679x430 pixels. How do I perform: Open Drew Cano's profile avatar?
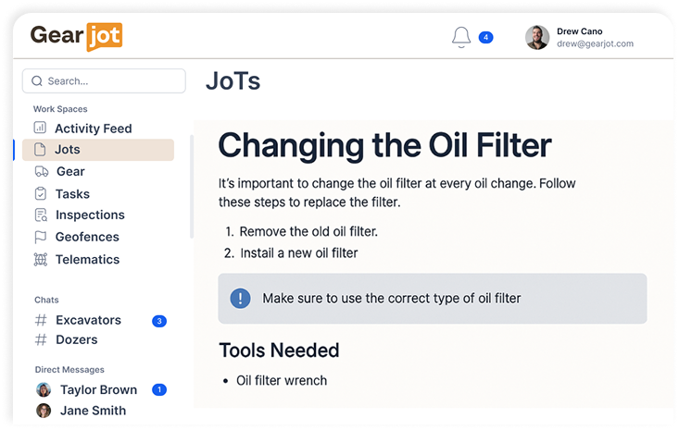536,37
